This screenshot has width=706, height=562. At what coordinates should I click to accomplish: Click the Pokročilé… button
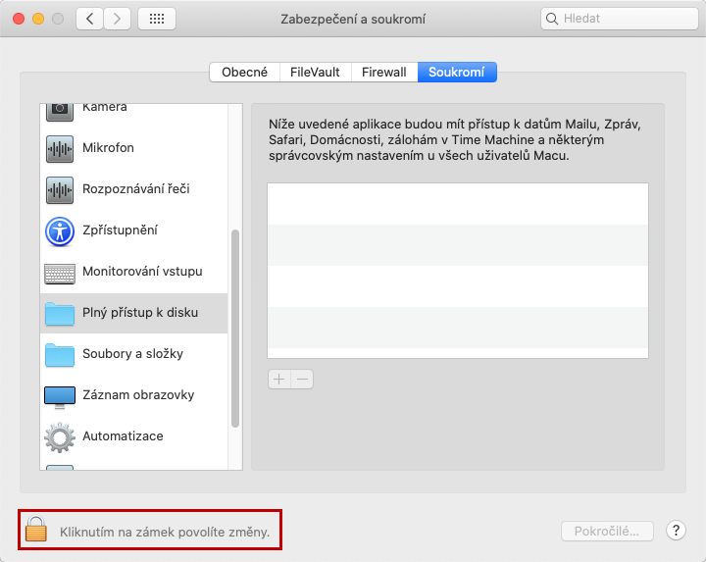607,531
